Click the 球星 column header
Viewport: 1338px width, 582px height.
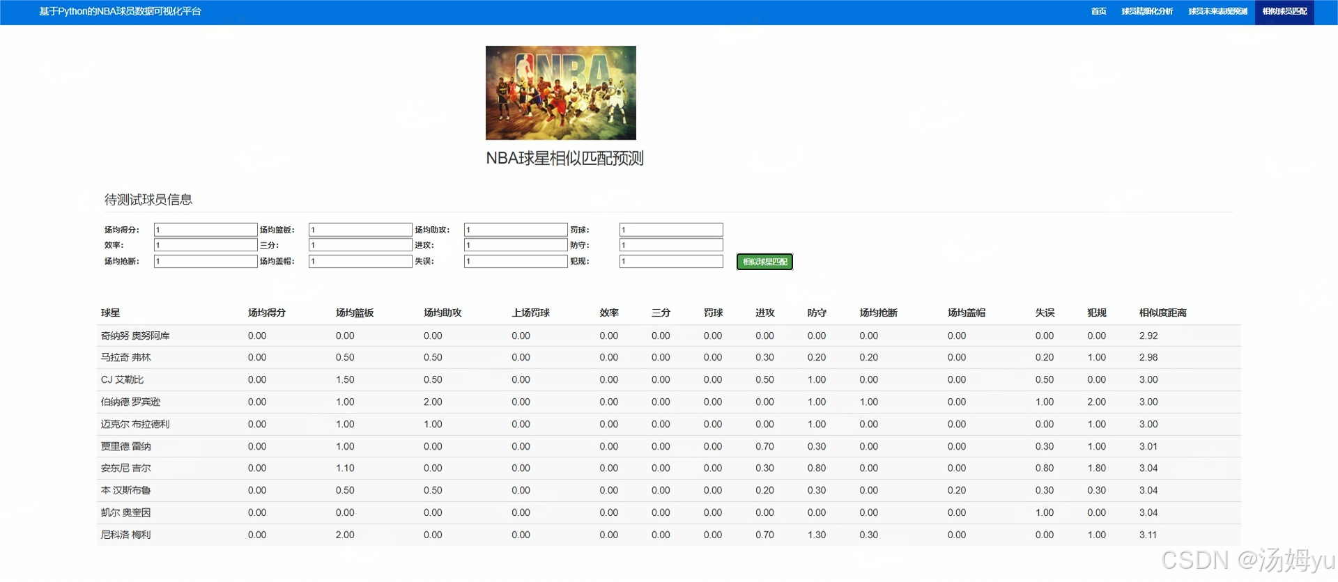[x=110, y=313]
